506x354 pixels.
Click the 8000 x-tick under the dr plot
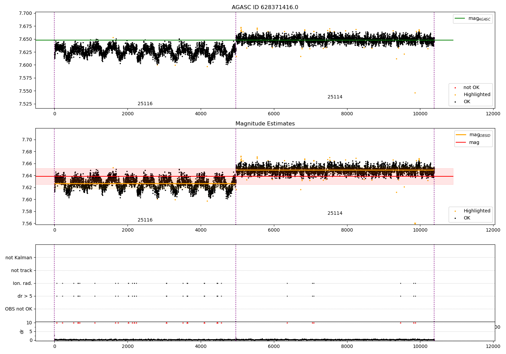click(347, 346)
